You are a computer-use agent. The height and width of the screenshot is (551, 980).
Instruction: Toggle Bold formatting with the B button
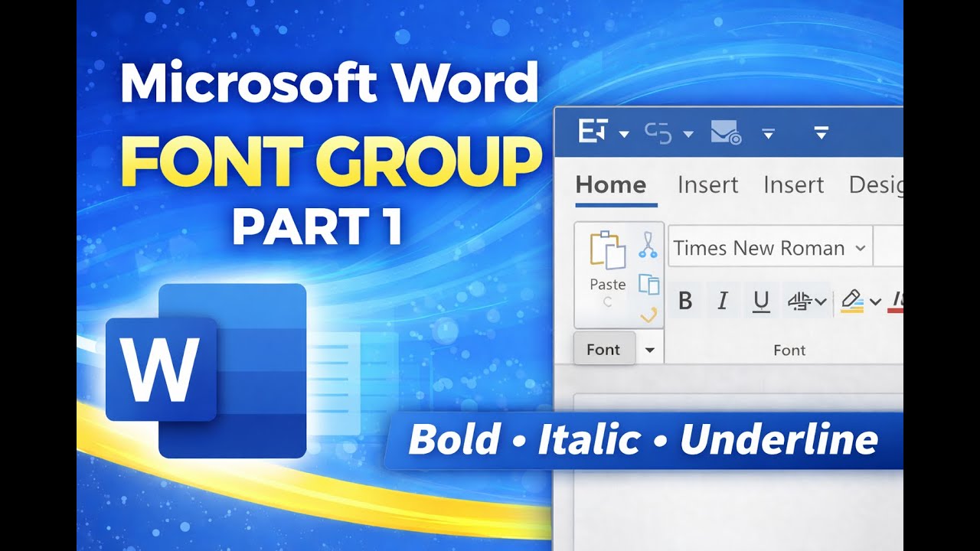coord(685,302)
